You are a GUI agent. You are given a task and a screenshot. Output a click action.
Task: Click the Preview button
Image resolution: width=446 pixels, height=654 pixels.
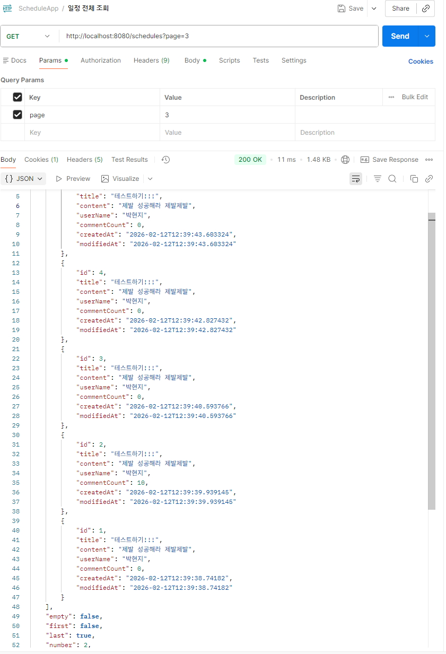pos(73,179)
